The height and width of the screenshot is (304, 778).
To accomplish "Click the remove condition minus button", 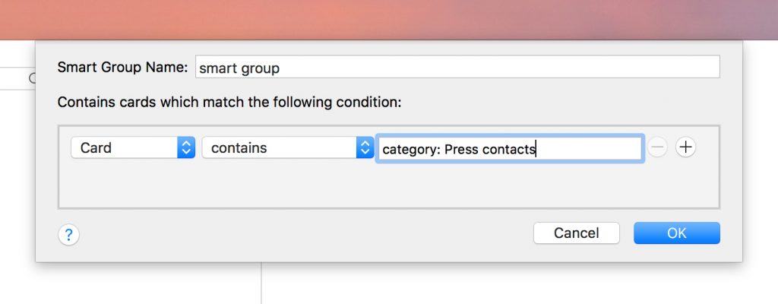I will pos(657,147).
